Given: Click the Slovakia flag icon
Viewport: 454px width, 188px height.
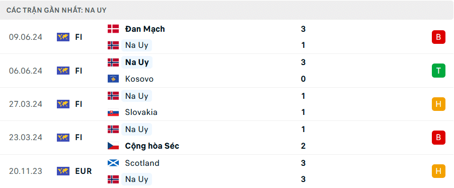Looking at the screenshot, I should pos(113,112).
